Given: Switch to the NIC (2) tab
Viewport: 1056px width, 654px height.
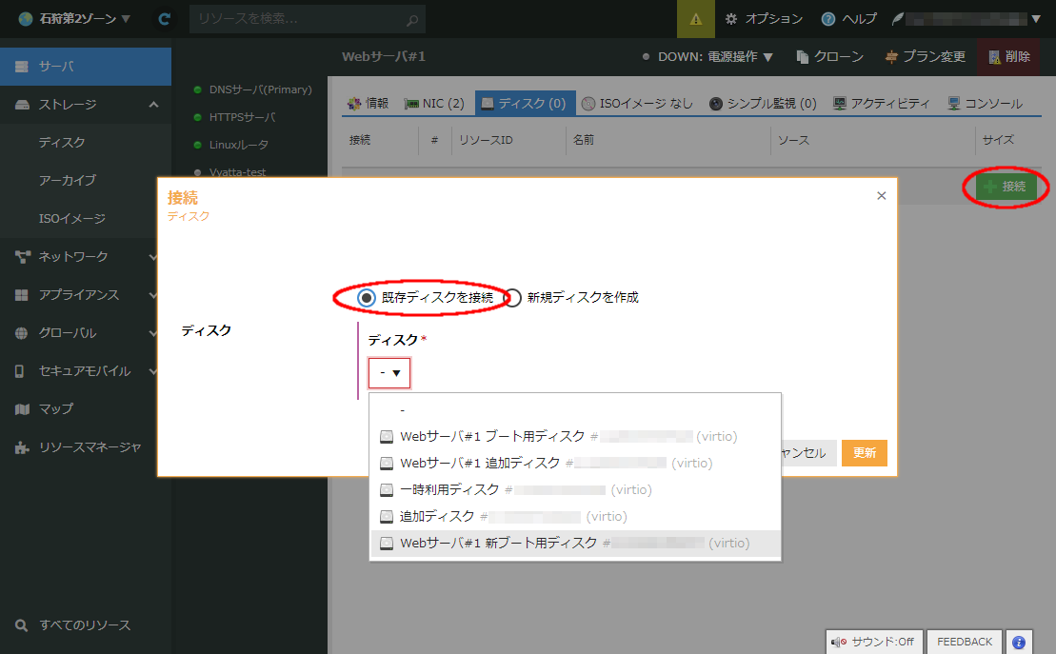Looking at the screenshot, I should pyautogui.click(x=434, y=104).
